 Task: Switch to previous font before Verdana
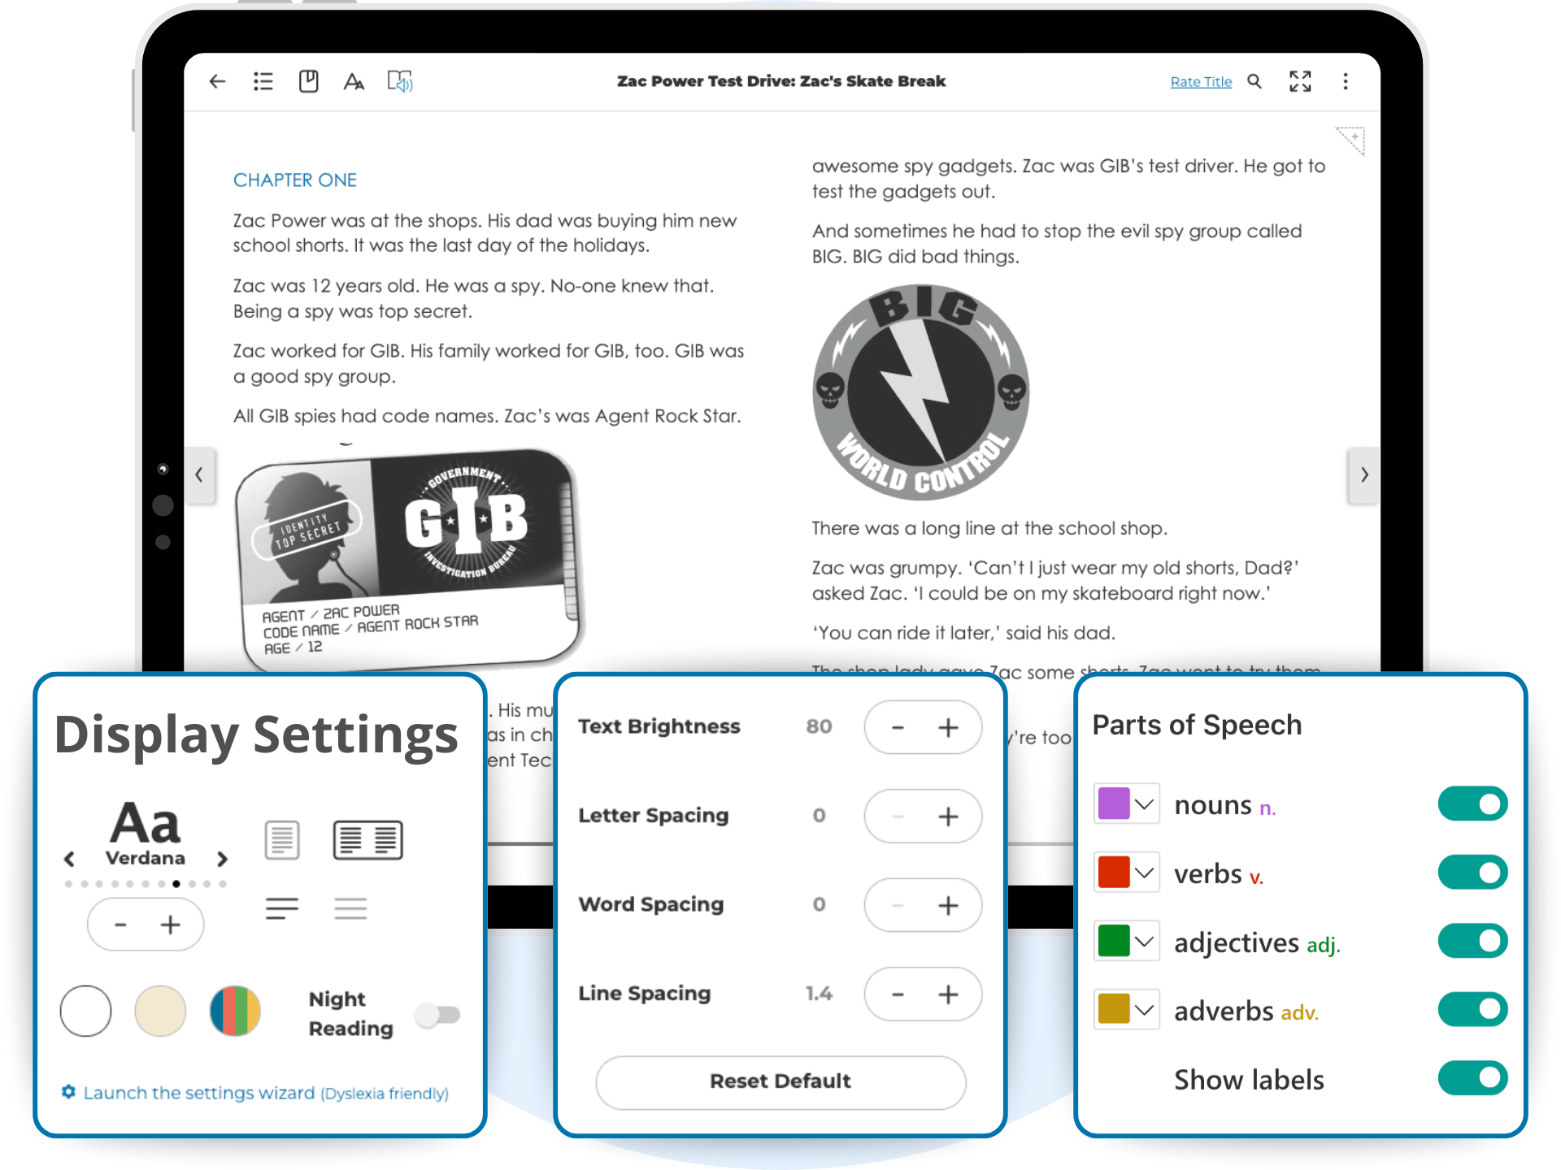(x=70, y=859)
